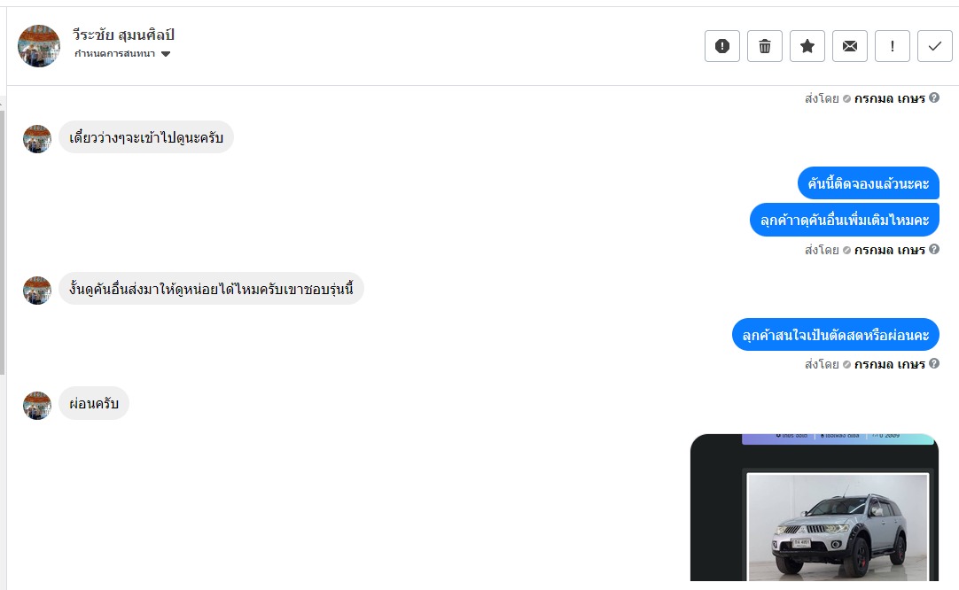959x590 pixels.
Task: Open help icon beside top กรกมล เกษร label
Action: (x=934, y=97)
